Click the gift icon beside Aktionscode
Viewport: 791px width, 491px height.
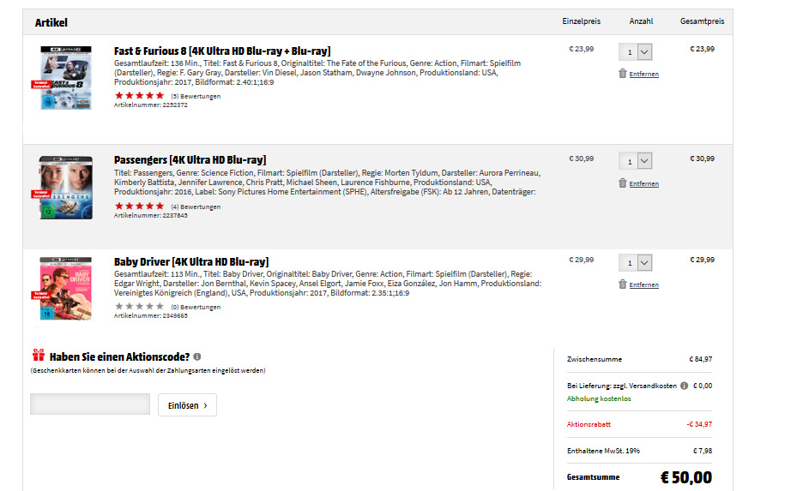click(38, 356)
